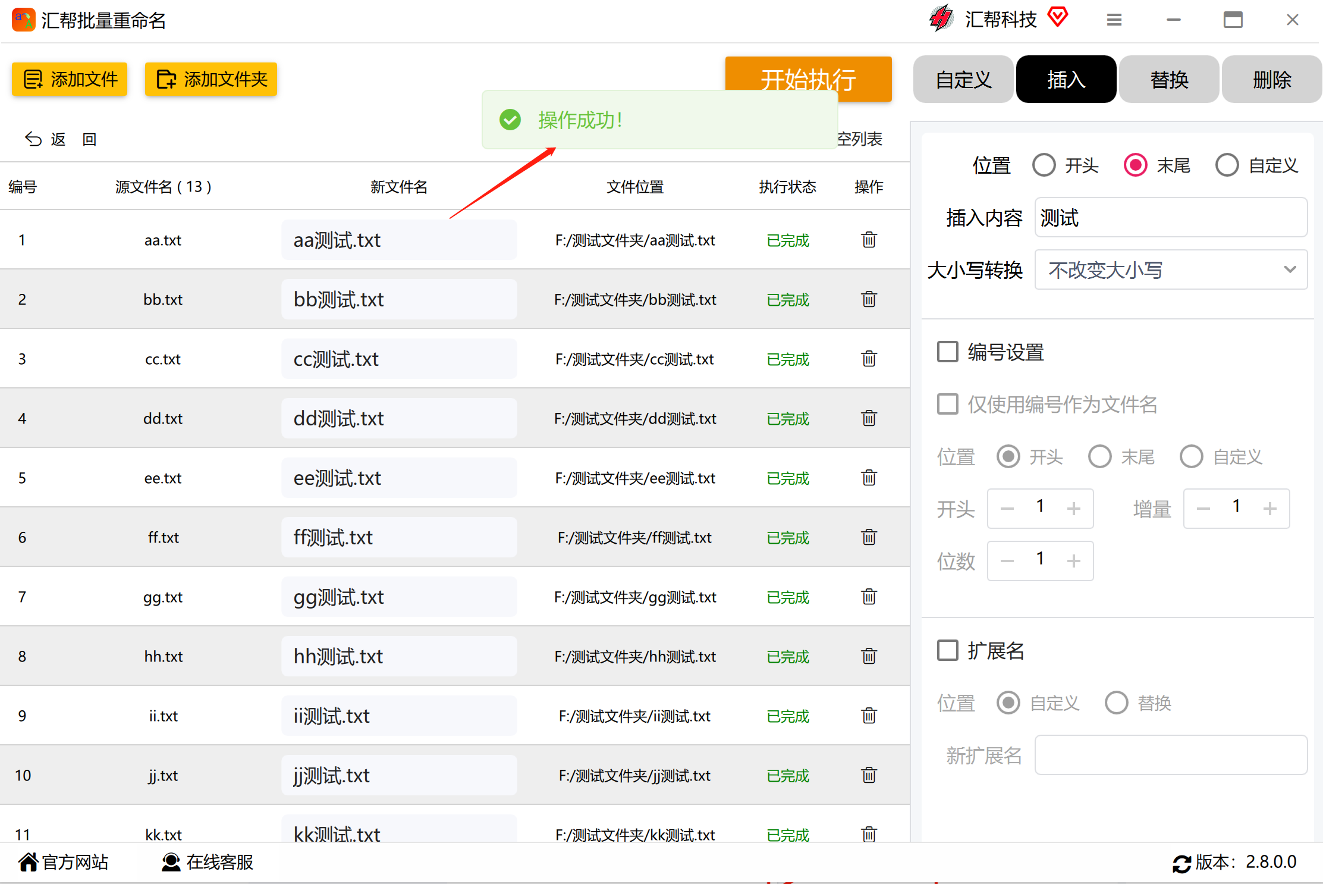Click the 插入内容 text field
1323x884 pixels.
pos(1171,218)
